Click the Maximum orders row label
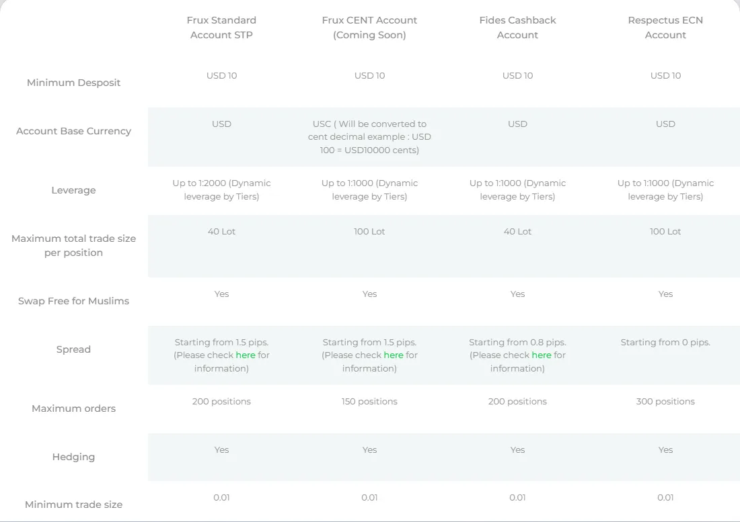740x522 pixels. click(73, 408)
